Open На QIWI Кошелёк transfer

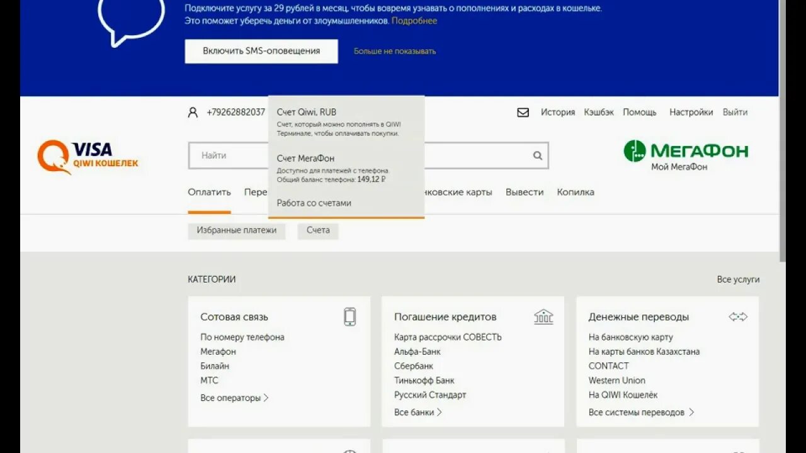coord(623,395)
